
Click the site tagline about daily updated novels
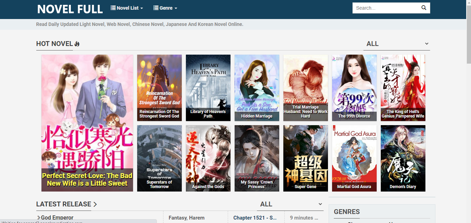click(x=140, y=24)
